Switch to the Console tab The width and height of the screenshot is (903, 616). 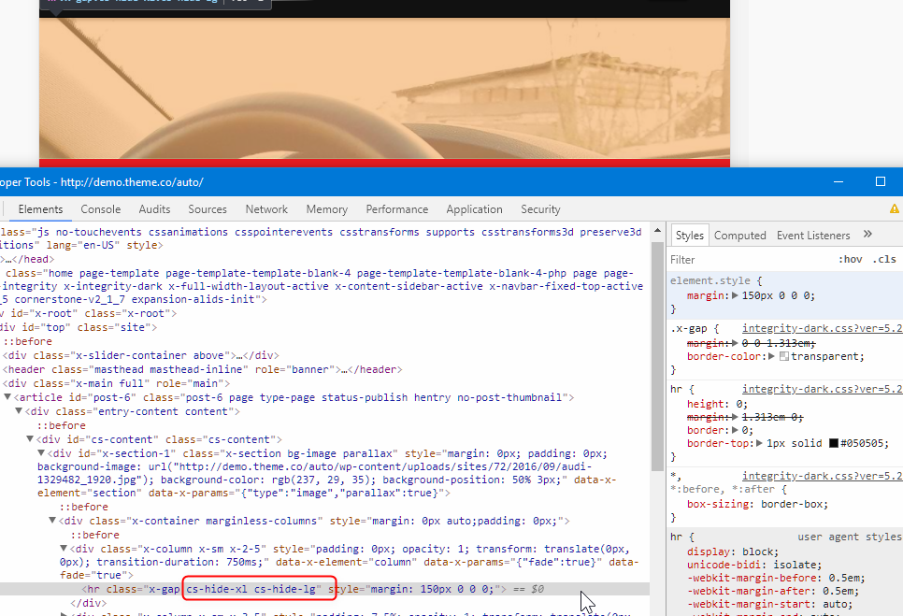[x=100, y=209]
